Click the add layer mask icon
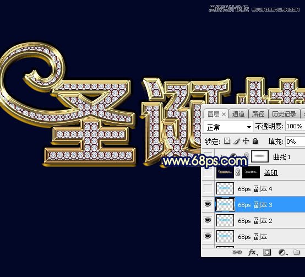Screen dimensions: 305x277 [267, 252]
